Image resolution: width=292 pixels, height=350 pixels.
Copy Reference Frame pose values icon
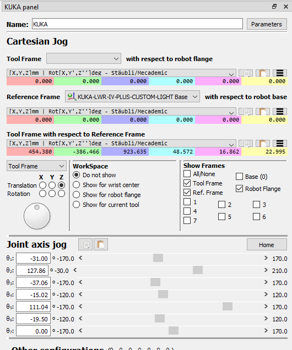pyautogui.click(x=246, y=111)
